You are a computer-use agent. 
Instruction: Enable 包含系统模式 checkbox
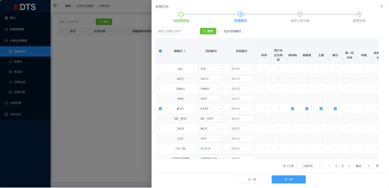[x=221, y=31]
